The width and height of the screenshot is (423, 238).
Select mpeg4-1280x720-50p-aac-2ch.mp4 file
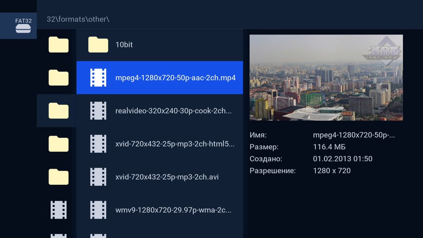point(160,78)
